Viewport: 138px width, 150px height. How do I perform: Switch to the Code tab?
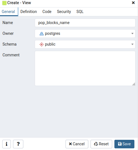(x=47, y=12)
